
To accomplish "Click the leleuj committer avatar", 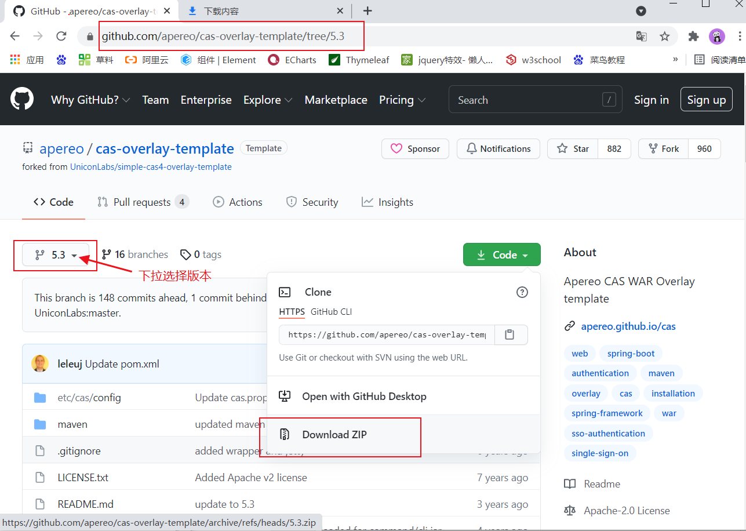I will point(40,363).
